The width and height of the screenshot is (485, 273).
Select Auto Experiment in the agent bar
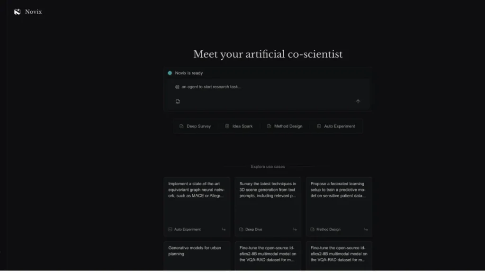(336, 127)
